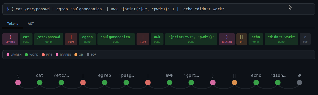
Task: Select the 'pulgamecanica' token chip
Action: tap(116, 39)
